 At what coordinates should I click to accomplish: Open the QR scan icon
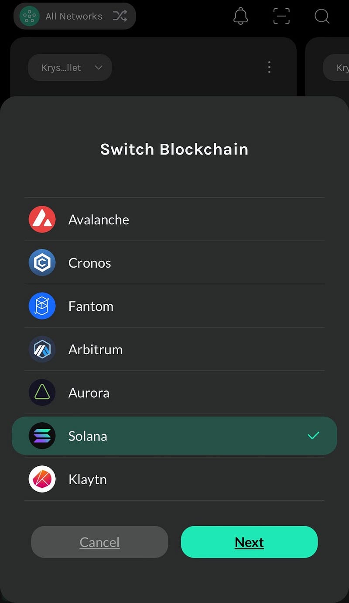click(x=281, y=16)
